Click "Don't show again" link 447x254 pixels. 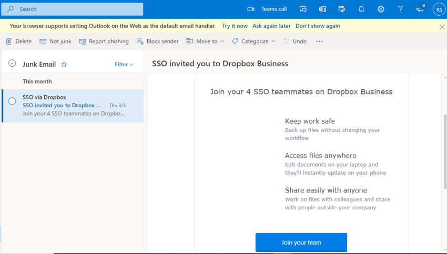[318, 26]
